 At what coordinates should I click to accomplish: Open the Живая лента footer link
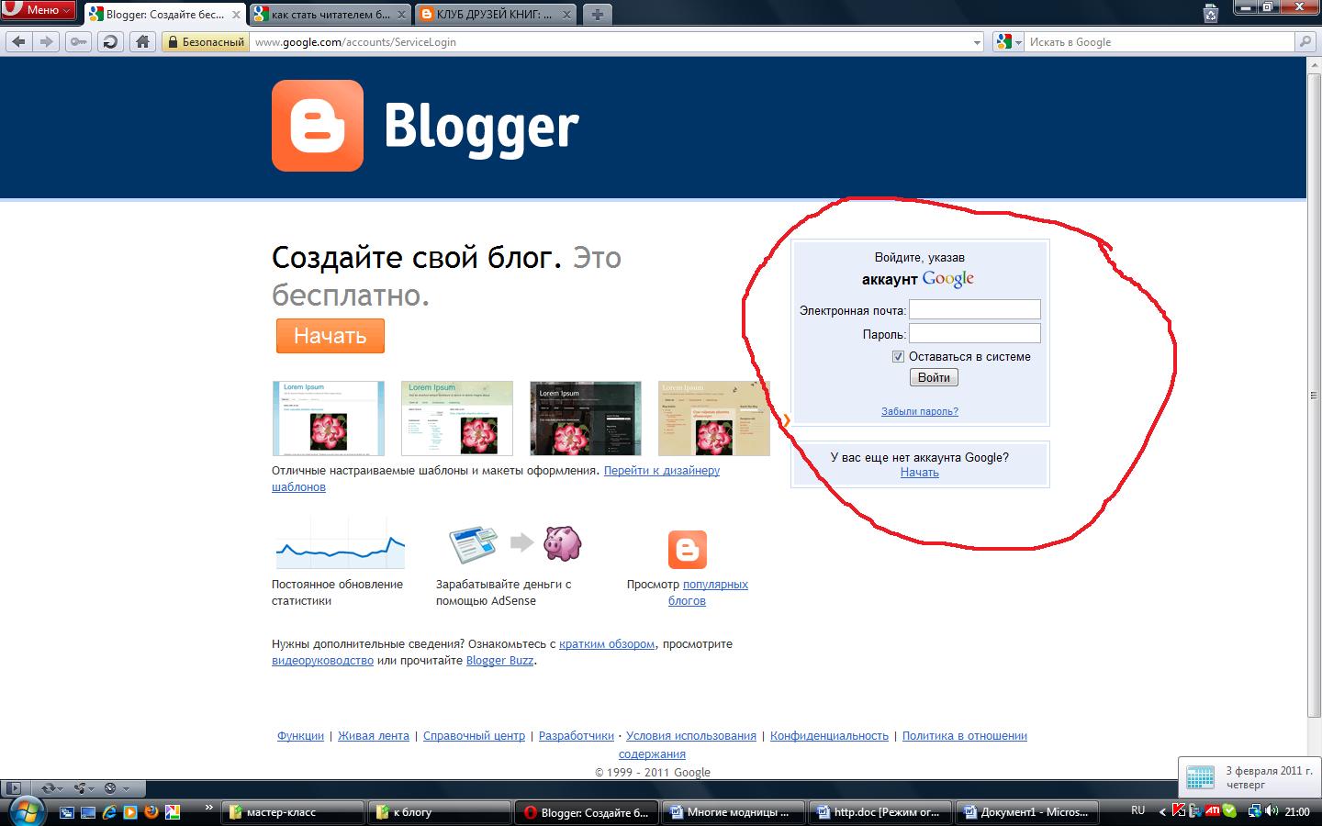point(374,736)
